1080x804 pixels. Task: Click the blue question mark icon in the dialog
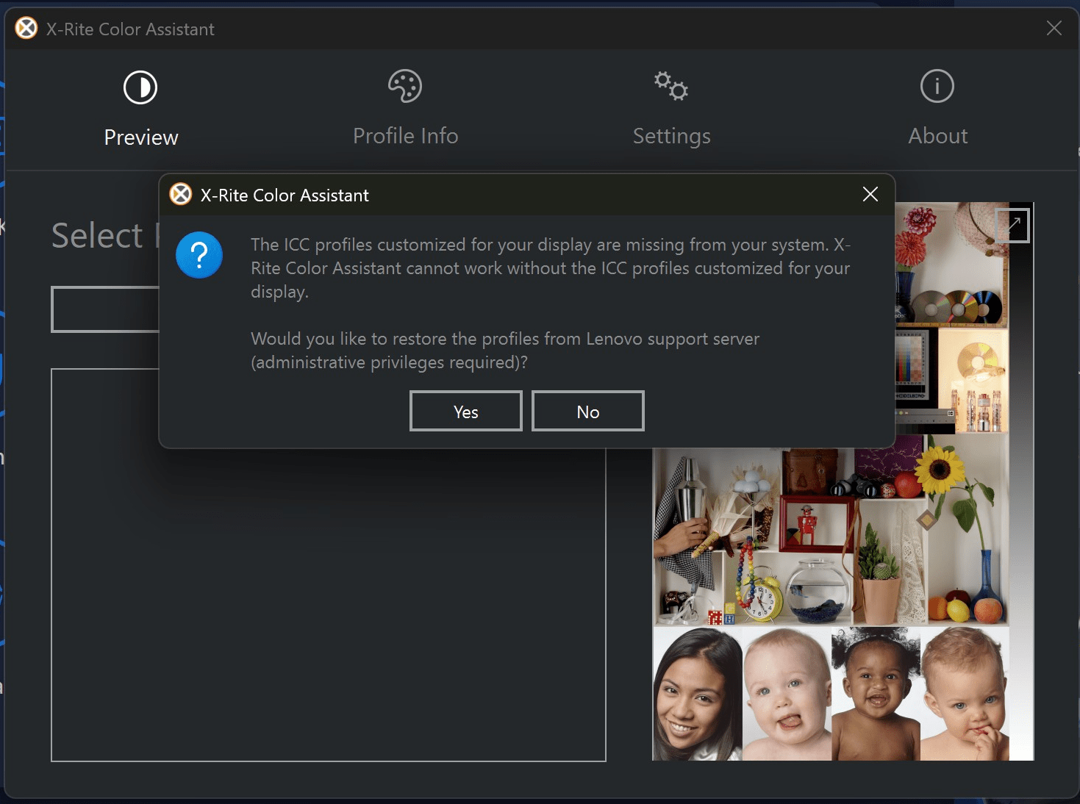coord(199,255)
